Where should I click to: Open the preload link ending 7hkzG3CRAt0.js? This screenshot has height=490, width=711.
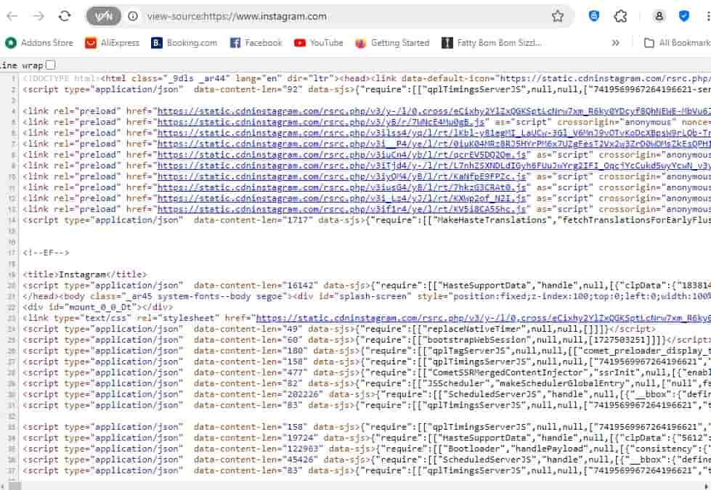pos(342,188)
